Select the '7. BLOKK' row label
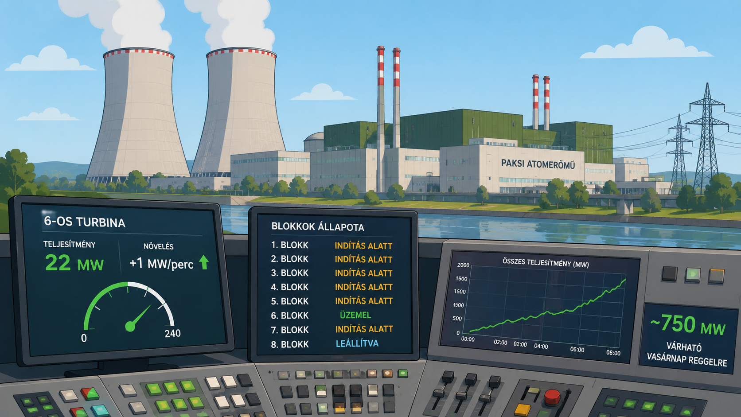741x417 pixels. pos(289,330)
